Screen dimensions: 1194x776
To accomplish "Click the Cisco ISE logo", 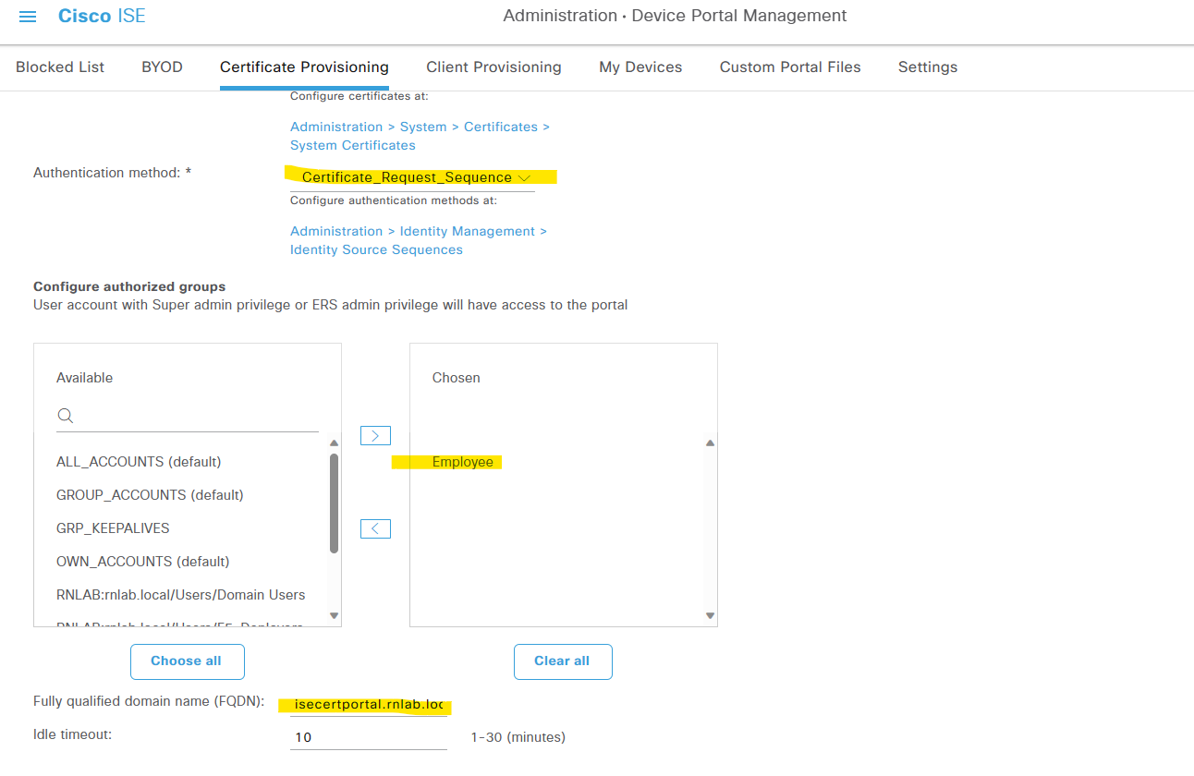I will click(101, 15).
